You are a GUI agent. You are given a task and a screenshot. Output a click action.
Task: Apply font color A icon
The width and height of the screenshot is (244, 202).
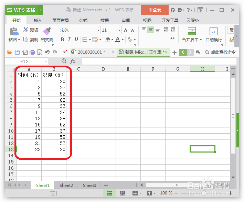tap(118, 39)
